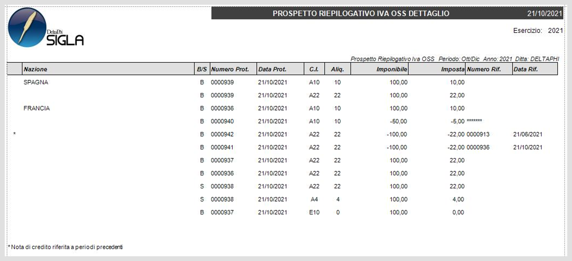Select the FRANCIA nation row label

click(37, 108)
